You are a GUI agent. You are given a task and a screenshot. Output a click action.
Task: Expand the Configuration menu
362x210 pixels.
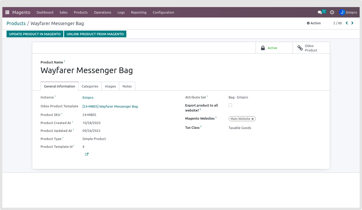coord(163,12)
